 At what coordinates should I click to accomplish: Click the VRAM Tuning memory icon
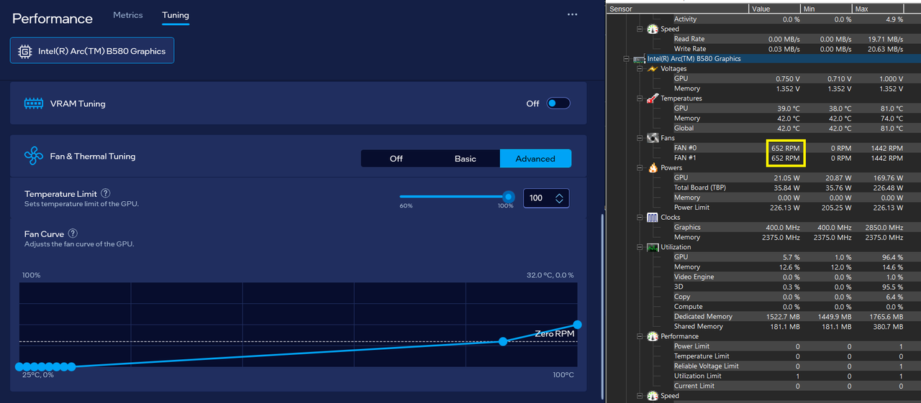34,103
